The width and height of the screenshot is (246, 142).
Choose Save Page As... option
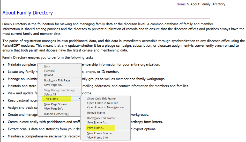coord(54,85)
